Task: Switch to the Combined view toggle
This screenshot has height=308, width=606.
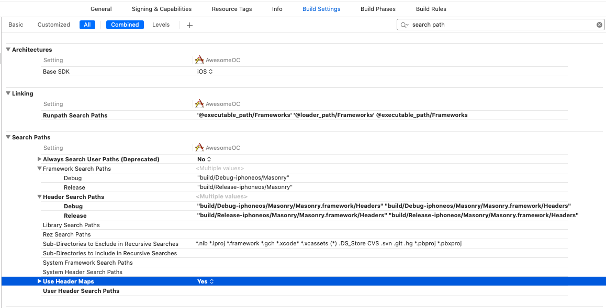Action: click(x=125, y=25)
